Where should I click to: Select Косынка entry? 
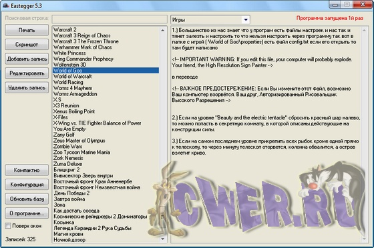pyautogui.click(x=106, y=222)
